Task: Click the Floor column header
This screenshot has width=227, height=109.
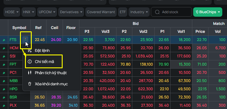Action: pos(71,28)
